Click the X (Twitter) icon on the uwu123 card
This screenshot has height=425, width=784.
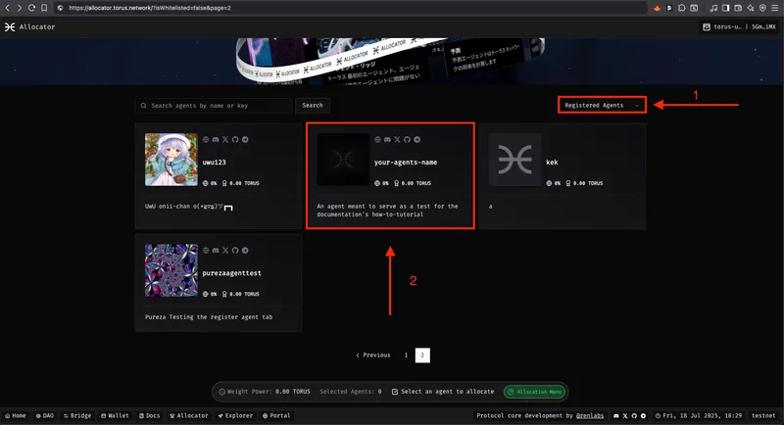pos(224,140)
